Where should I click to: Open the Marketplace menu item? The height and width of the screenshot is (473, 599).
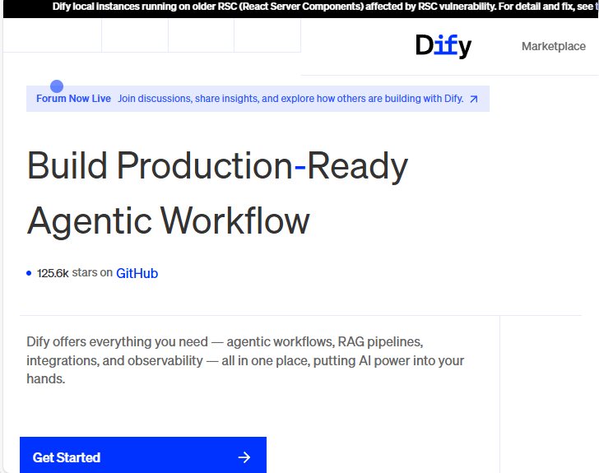(554, 46)
